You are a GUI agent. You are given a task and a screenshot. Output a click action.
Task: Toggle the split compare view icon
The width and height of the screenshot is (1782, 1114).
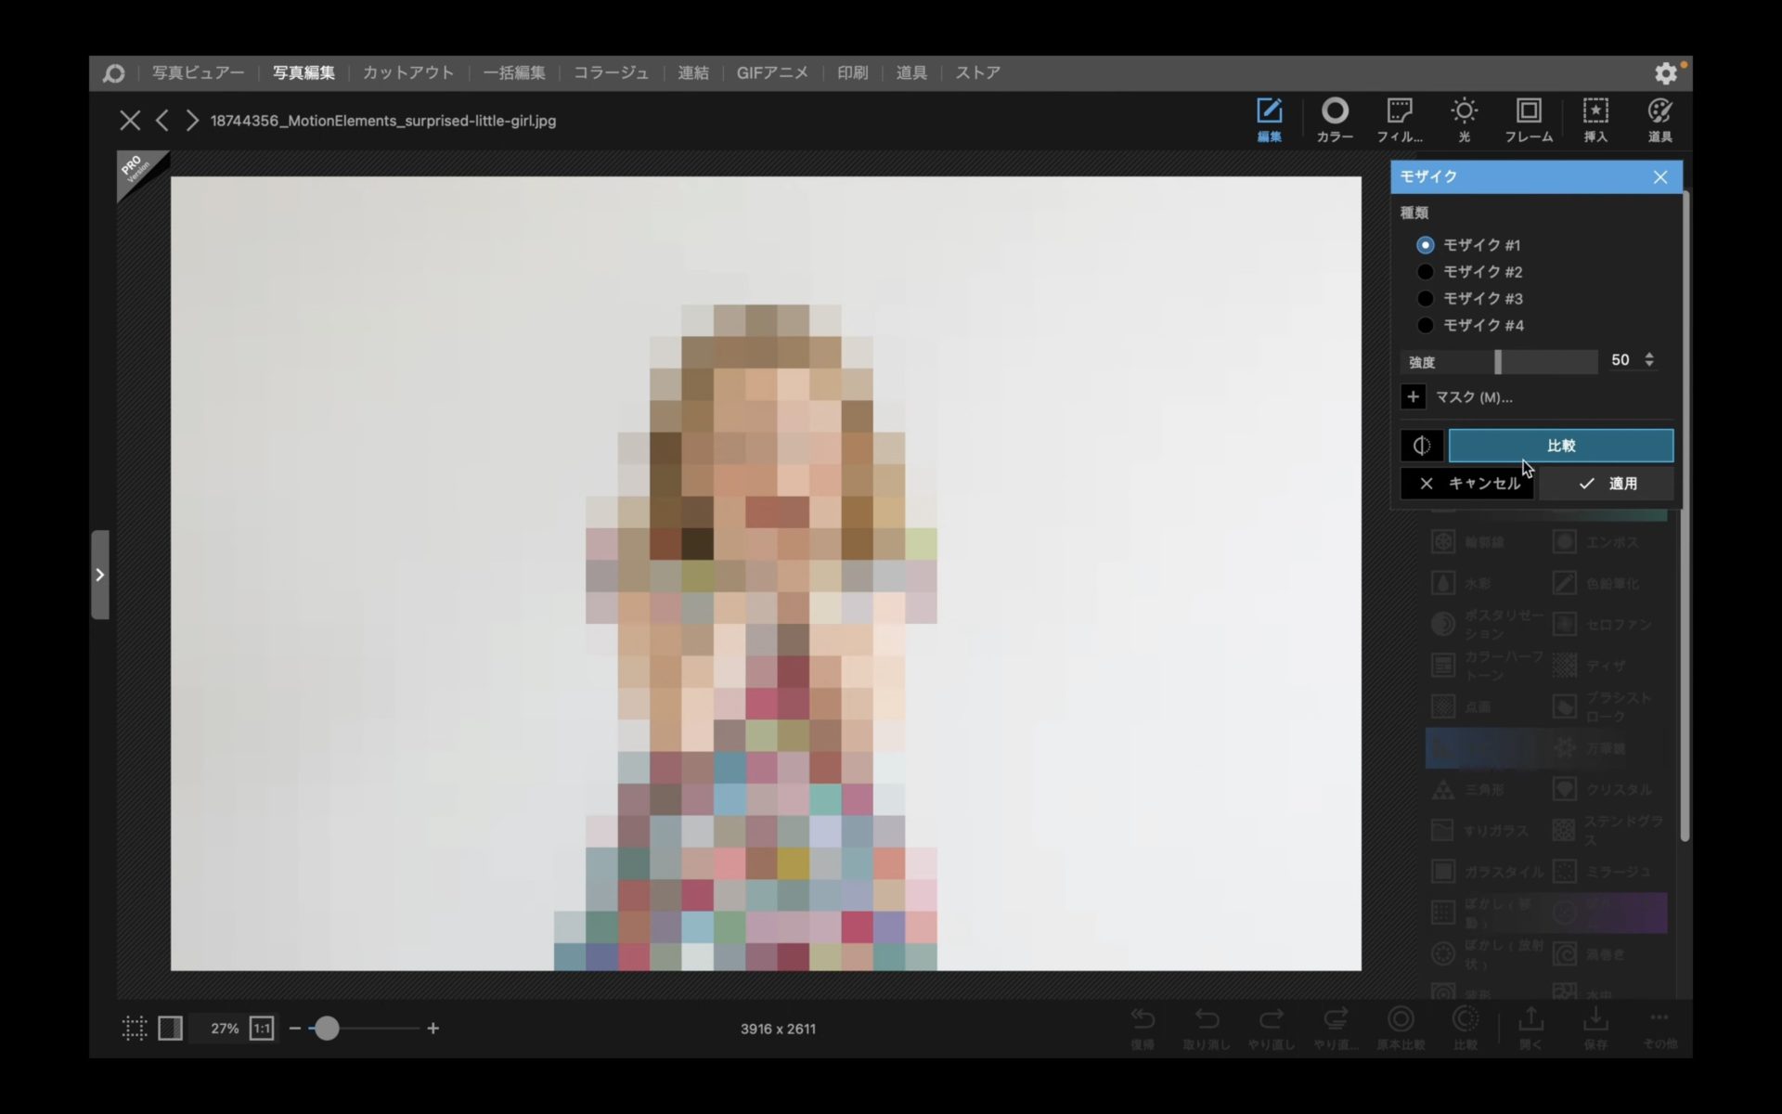[1421, 446]
